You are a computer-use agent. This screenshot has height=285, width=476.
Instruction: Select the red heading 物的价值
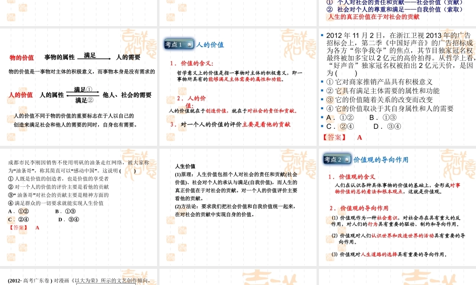pyautogui.click(x=21, y=57)
